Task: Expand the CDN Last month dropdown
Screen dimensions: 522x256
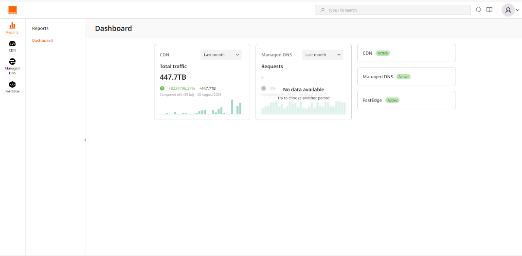Action: coord(221,55)
